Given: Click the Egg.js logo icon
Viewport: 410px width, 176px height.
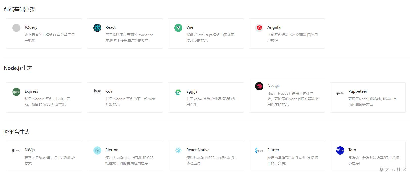Looking at the screenshot, I should coord(178,92).
